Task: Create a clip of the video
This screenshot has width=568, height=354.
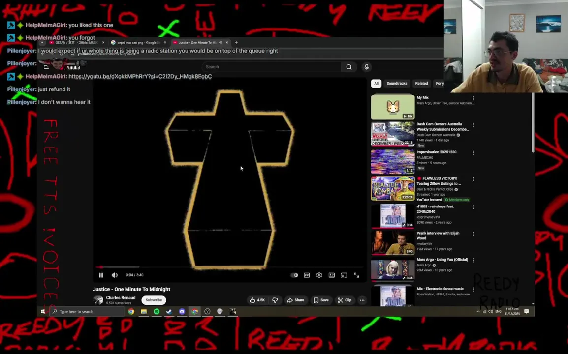Action: [x=345, y=300]
